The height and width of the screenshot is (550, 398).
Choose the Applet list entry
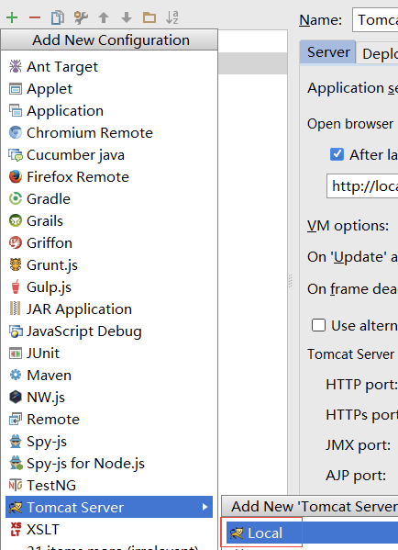[109, 89]
